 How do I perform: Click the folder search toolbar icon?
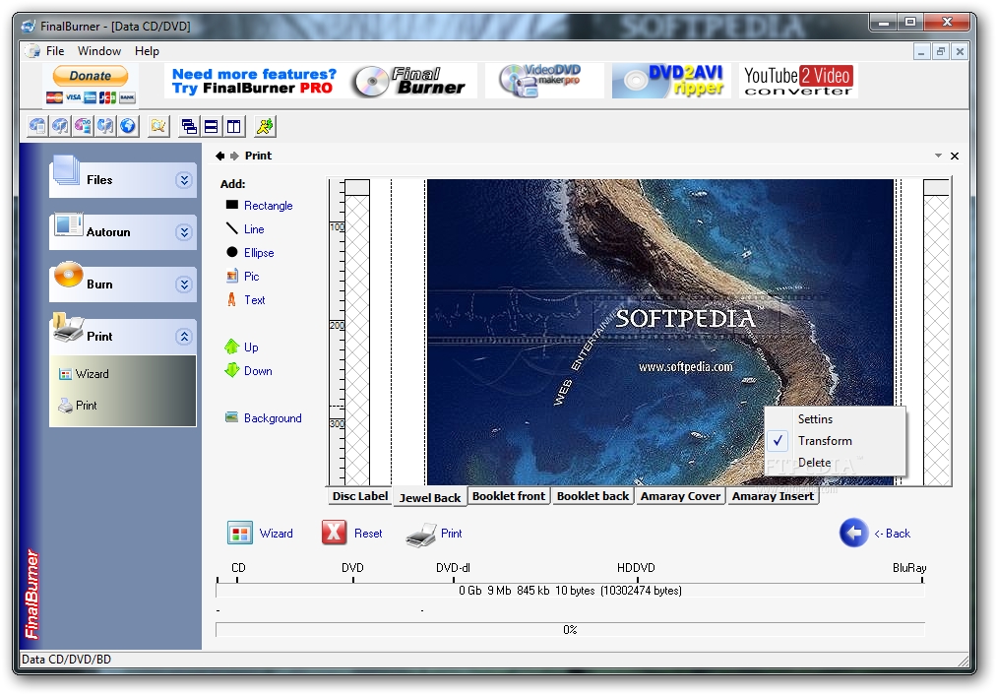(158, 126)
